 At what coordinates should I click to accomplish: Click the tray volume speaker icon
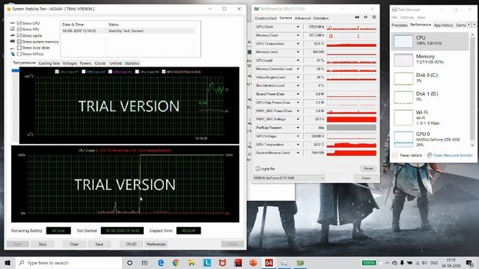coord(424,262)
